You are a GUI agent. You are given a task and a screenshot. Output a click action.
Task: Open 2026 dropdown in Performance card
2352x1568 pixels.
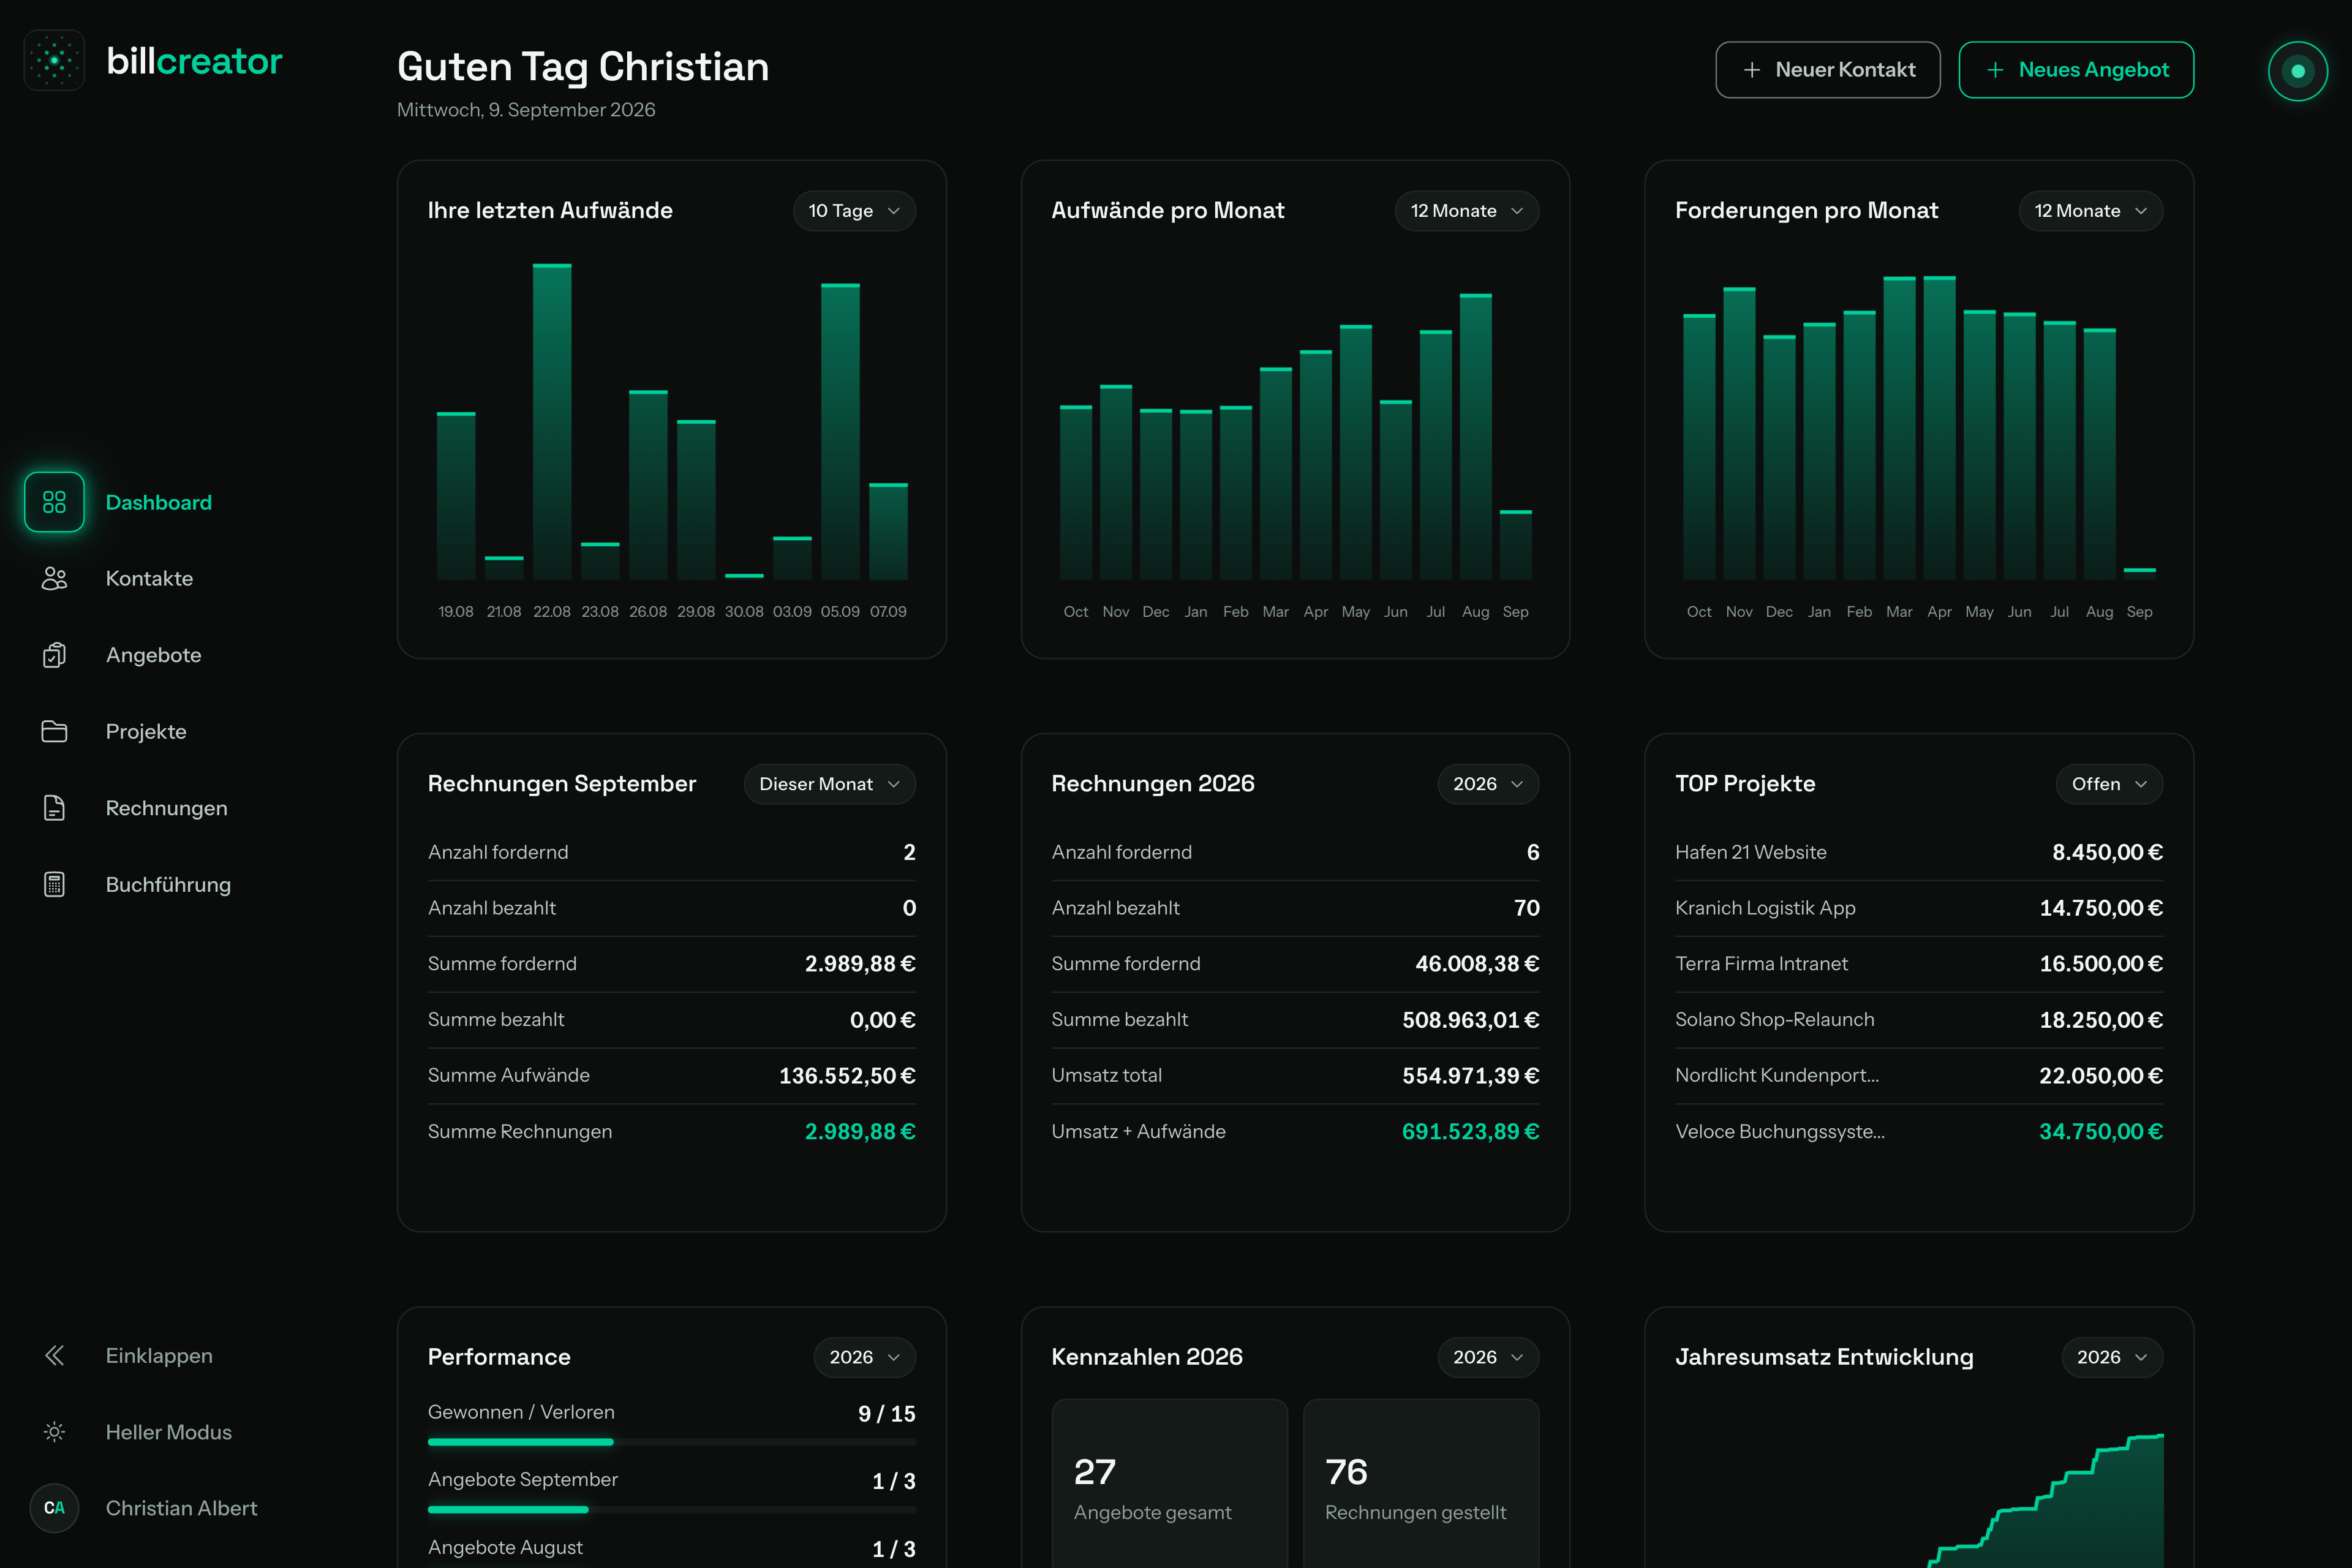click(x=864, y=1357)
